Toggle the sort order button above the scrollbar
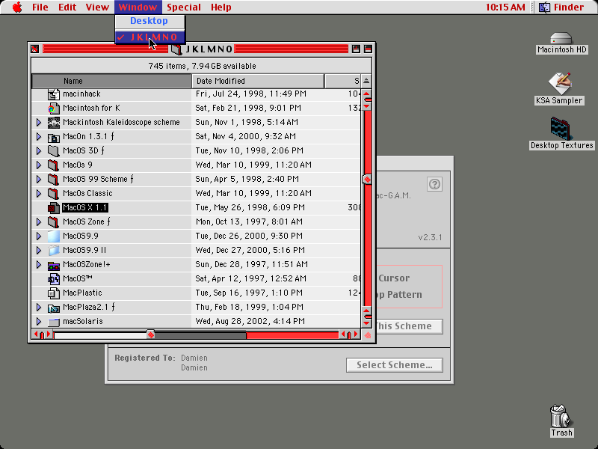This screenshot has width=598, height=449. click(366, 81)
